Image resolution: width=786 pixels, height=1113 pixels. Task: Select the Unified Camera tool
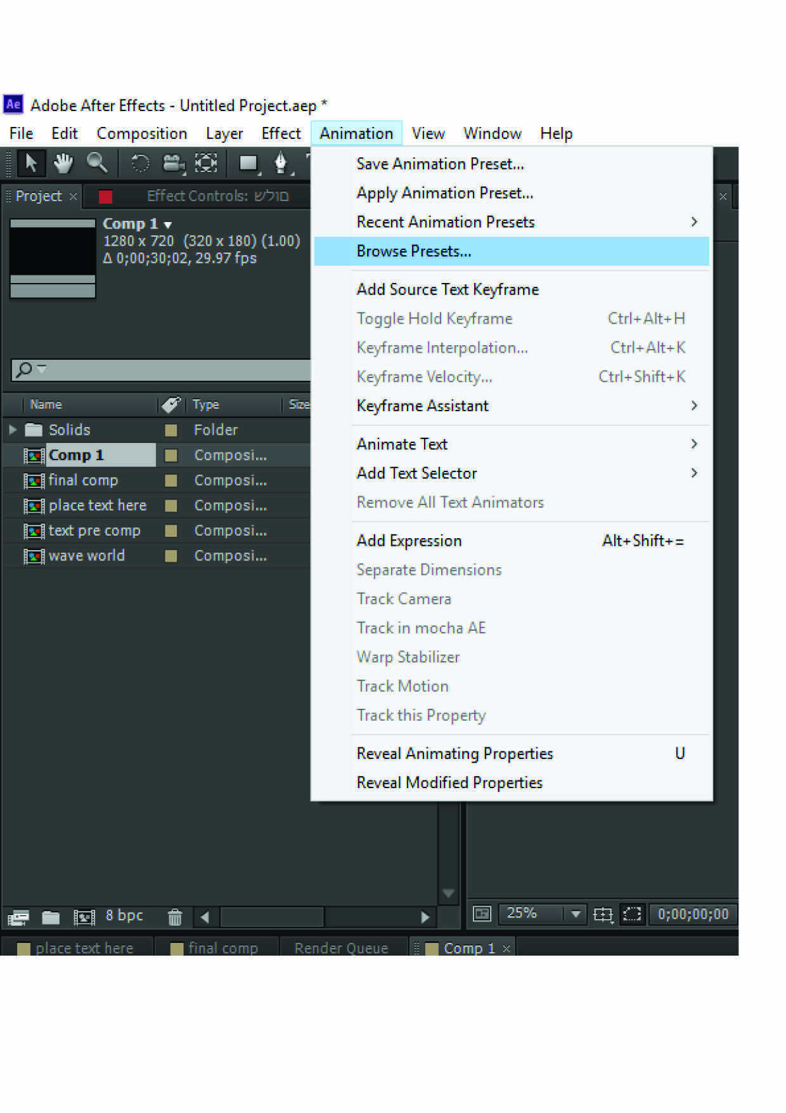click(x=172, y=164)
